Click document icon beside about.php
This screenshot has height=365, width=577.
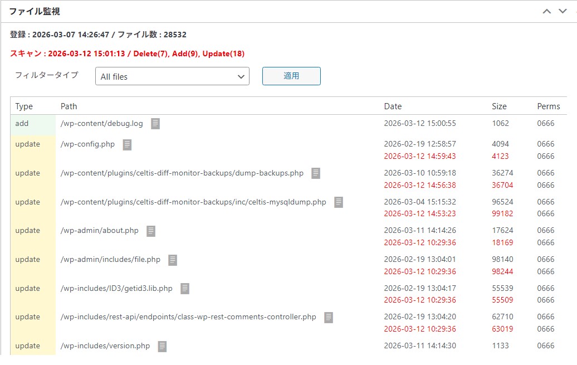pyautogui.click(x=151, y=231)
